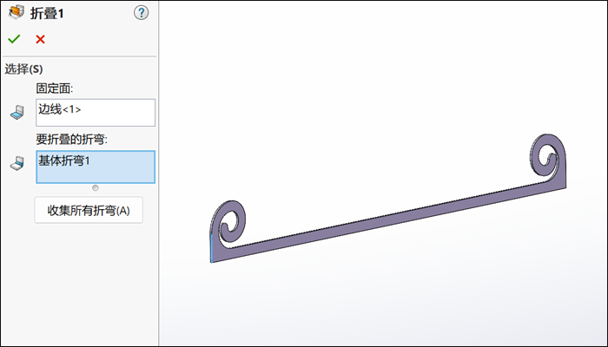Viewport: 608px width, 347px height.
Task: Click the 固定面: label
Action: click(55, 88)
